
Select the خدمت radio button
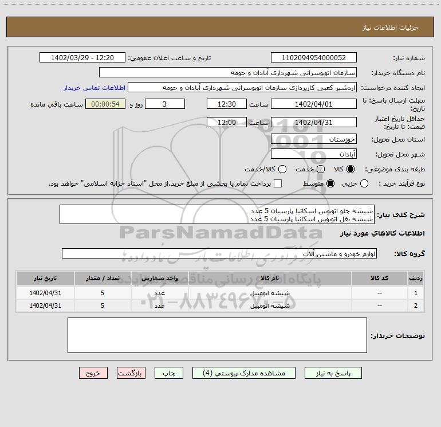point(321,169)
